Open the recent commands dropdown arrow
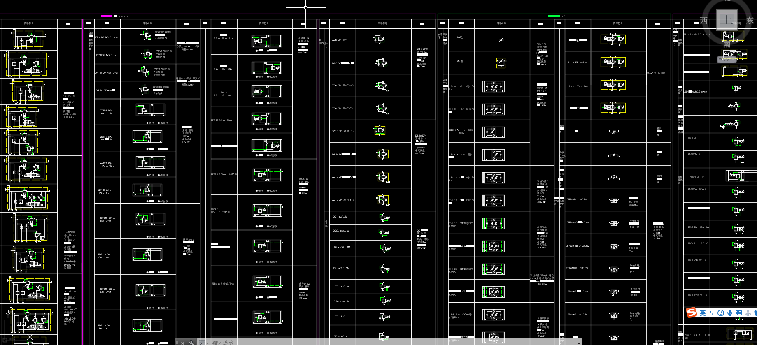Screen dimensions: 757x345 [207, 343]
